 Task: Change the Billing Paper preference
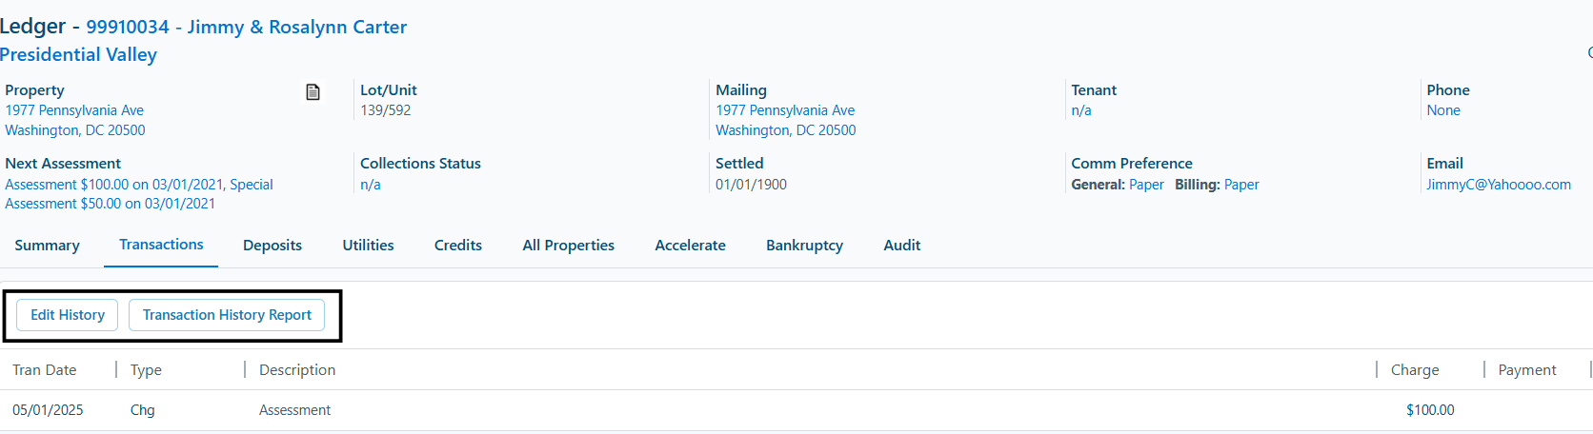pyautogui.click(x=1241, y=185)
